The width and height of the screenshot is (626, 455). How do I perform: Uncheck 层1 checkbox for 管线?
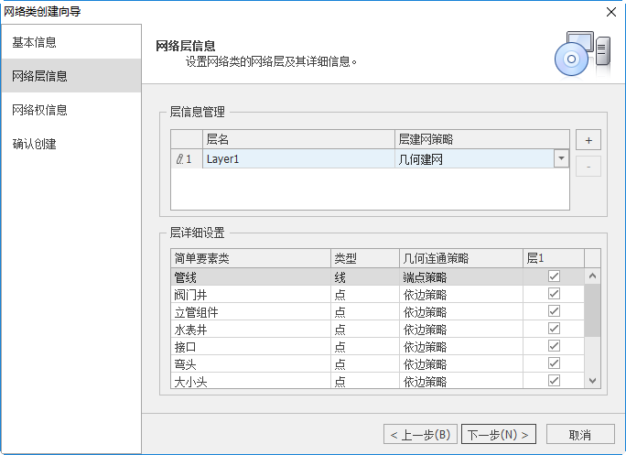coord(554,276)
